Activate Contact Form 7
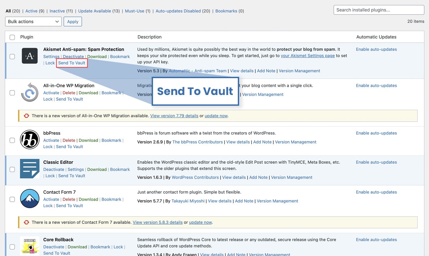The image size is (429, 256). (51, 199)
